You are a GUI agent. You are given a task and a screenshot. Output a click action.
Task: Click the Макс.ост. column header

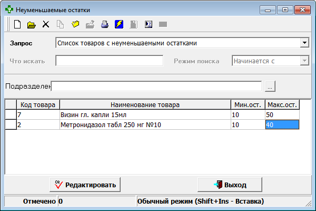pyautogui.click(x=282, y=105)
